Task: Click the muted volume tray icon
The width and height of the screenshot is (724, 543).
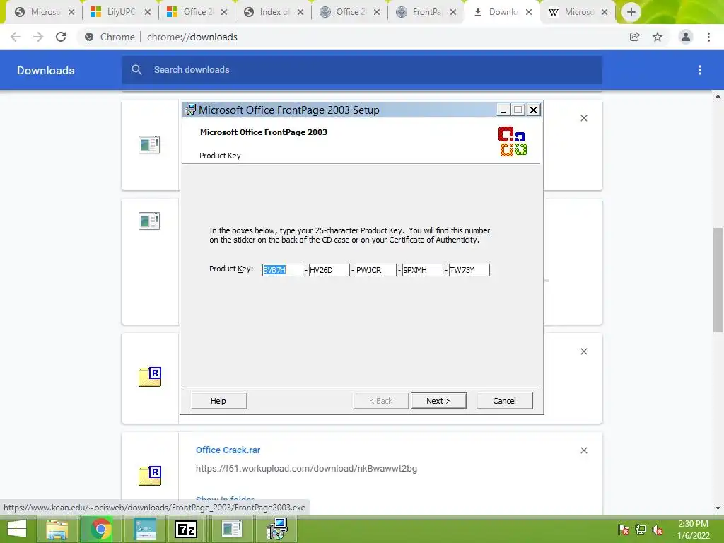Action: pyautogui.click(x=658, y=530)
